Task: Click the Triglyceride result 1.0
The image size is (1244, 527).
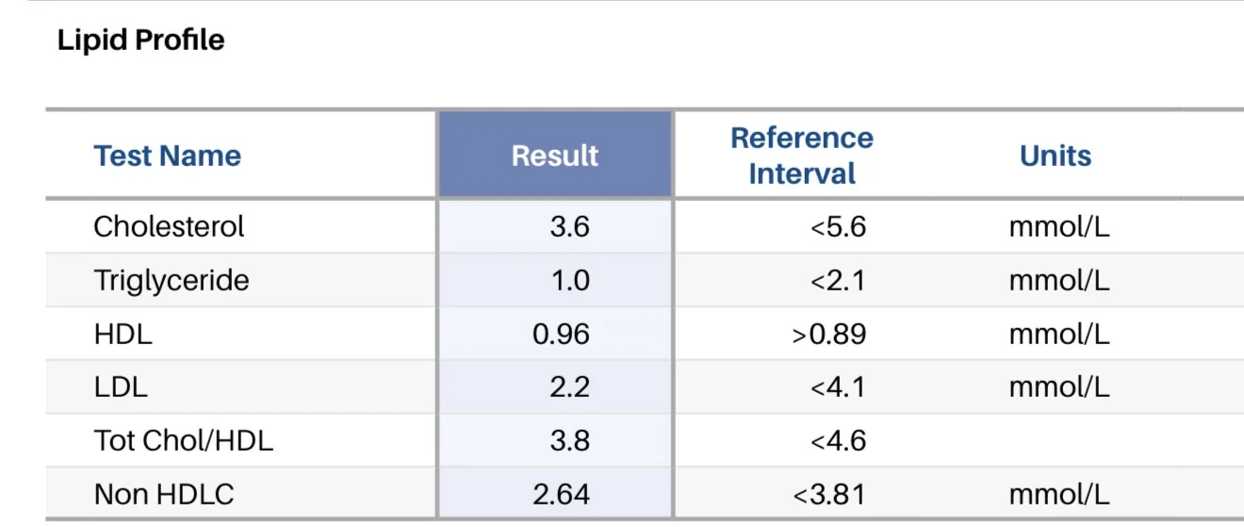Action: (570, 280)
